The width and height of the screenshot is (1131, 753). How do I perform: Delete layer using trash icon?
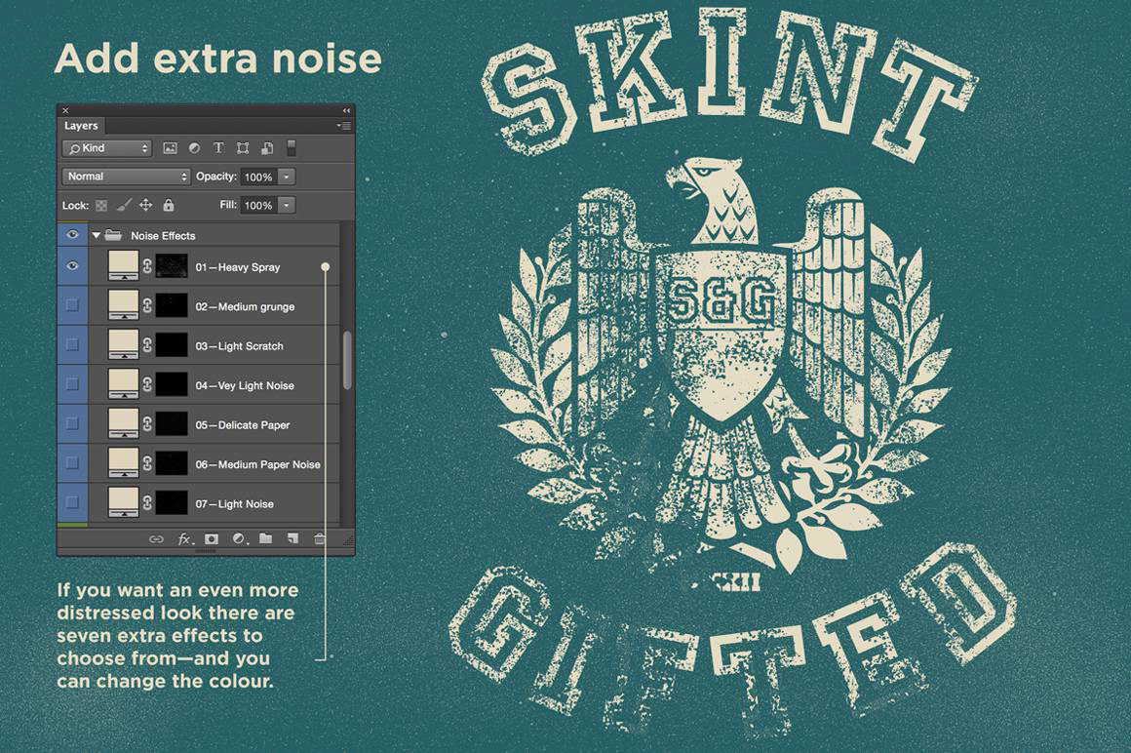point(319,538)
